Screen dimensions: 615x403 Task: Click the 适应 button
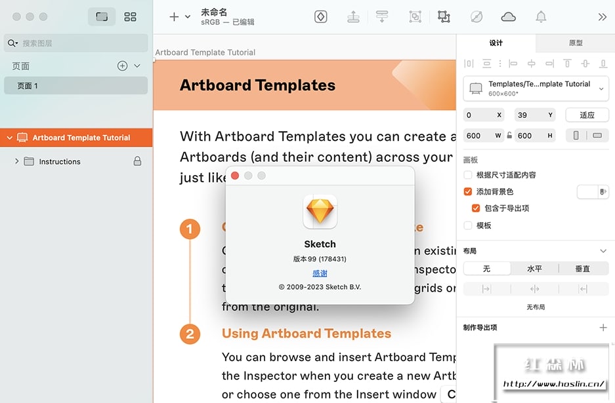pyautogui.click(x=587, y=115)
